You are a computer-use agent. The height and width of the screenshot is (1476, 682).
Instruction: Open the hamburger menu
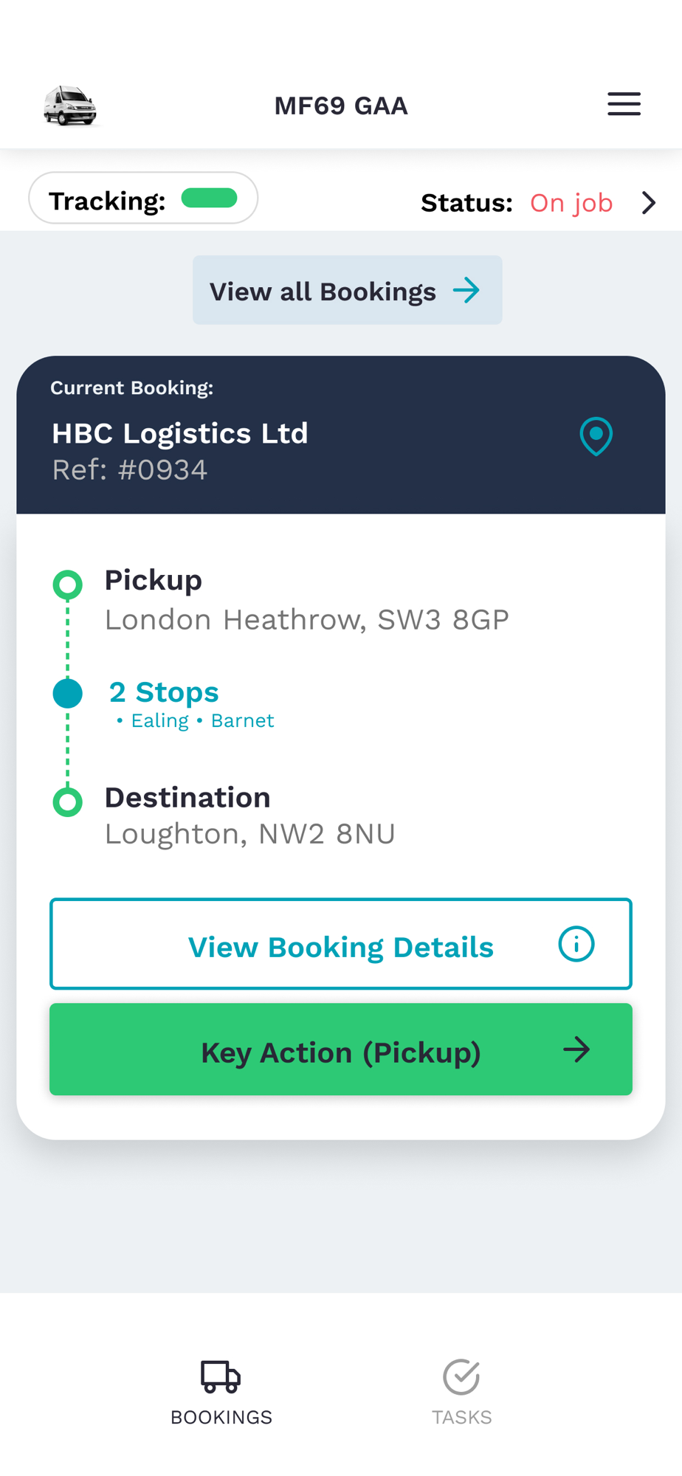tap(624, 104)
